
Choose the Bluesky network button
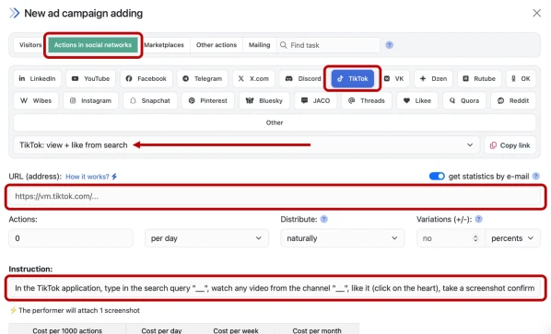[264, 100]
